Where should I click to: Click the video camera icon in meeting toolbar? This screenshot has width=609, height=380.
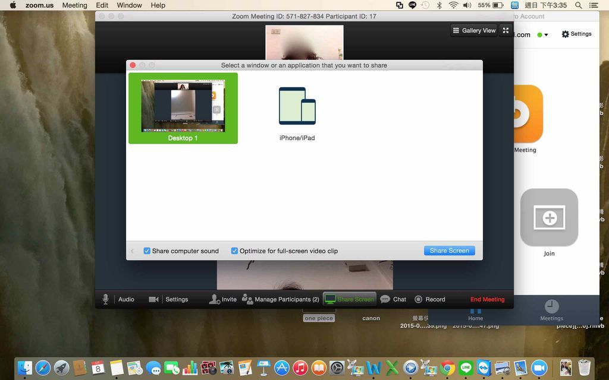pyautogui.click(x=153, y=299)
